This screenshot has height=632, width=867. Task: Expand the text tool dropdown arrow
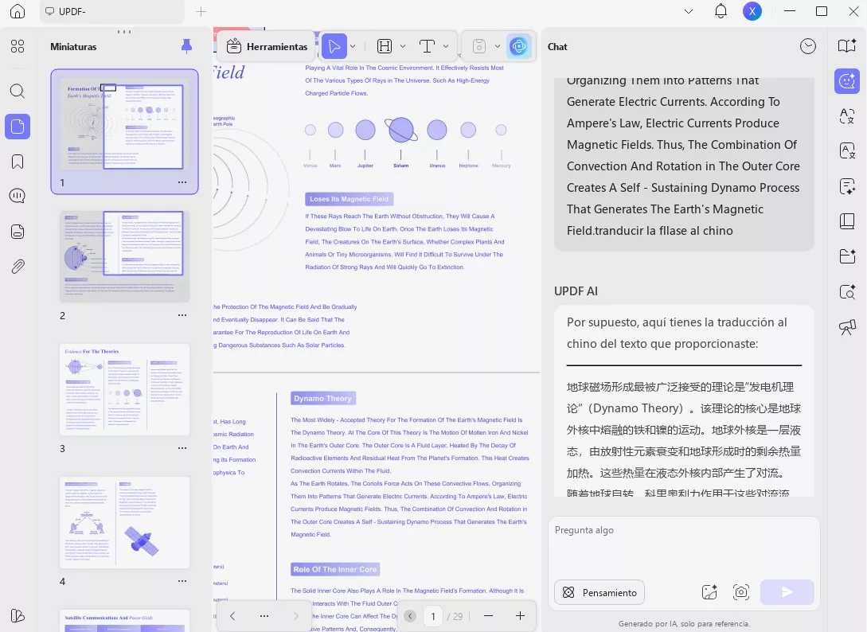click(446, 46)
